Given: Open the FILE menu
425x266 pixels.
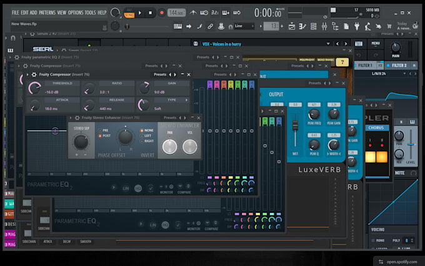Looking at the screenshot, I should [x=15, y=13].
